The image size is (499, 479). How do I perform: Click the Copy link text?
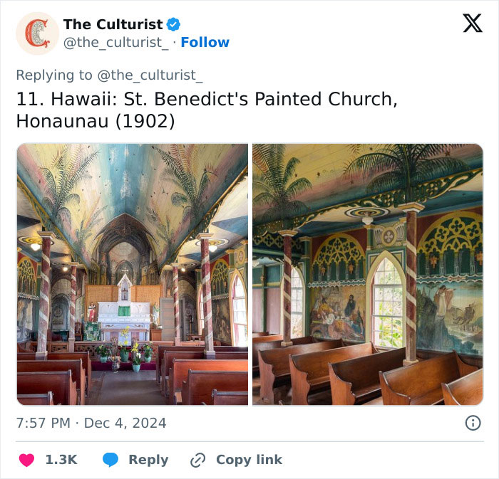(x=249, y=460)
